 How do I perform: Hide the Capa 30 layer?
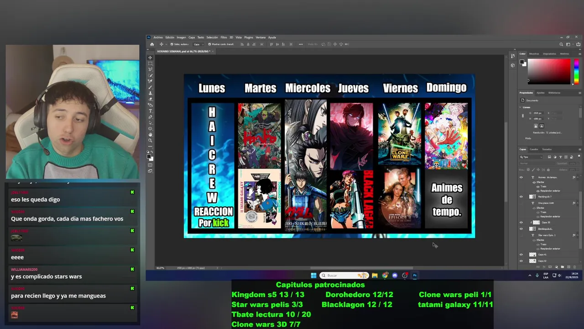click(521, 223)
